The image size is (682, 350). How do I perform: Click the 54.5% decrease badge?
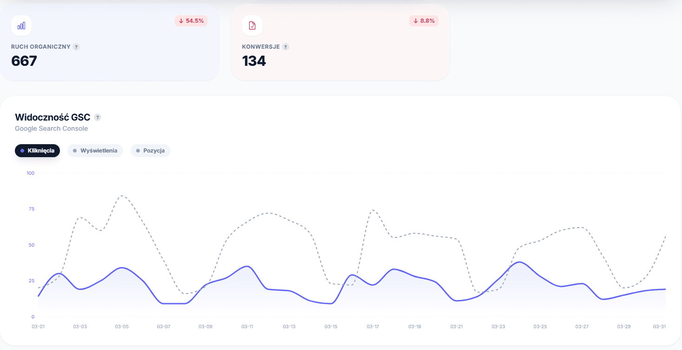point(191,21)
